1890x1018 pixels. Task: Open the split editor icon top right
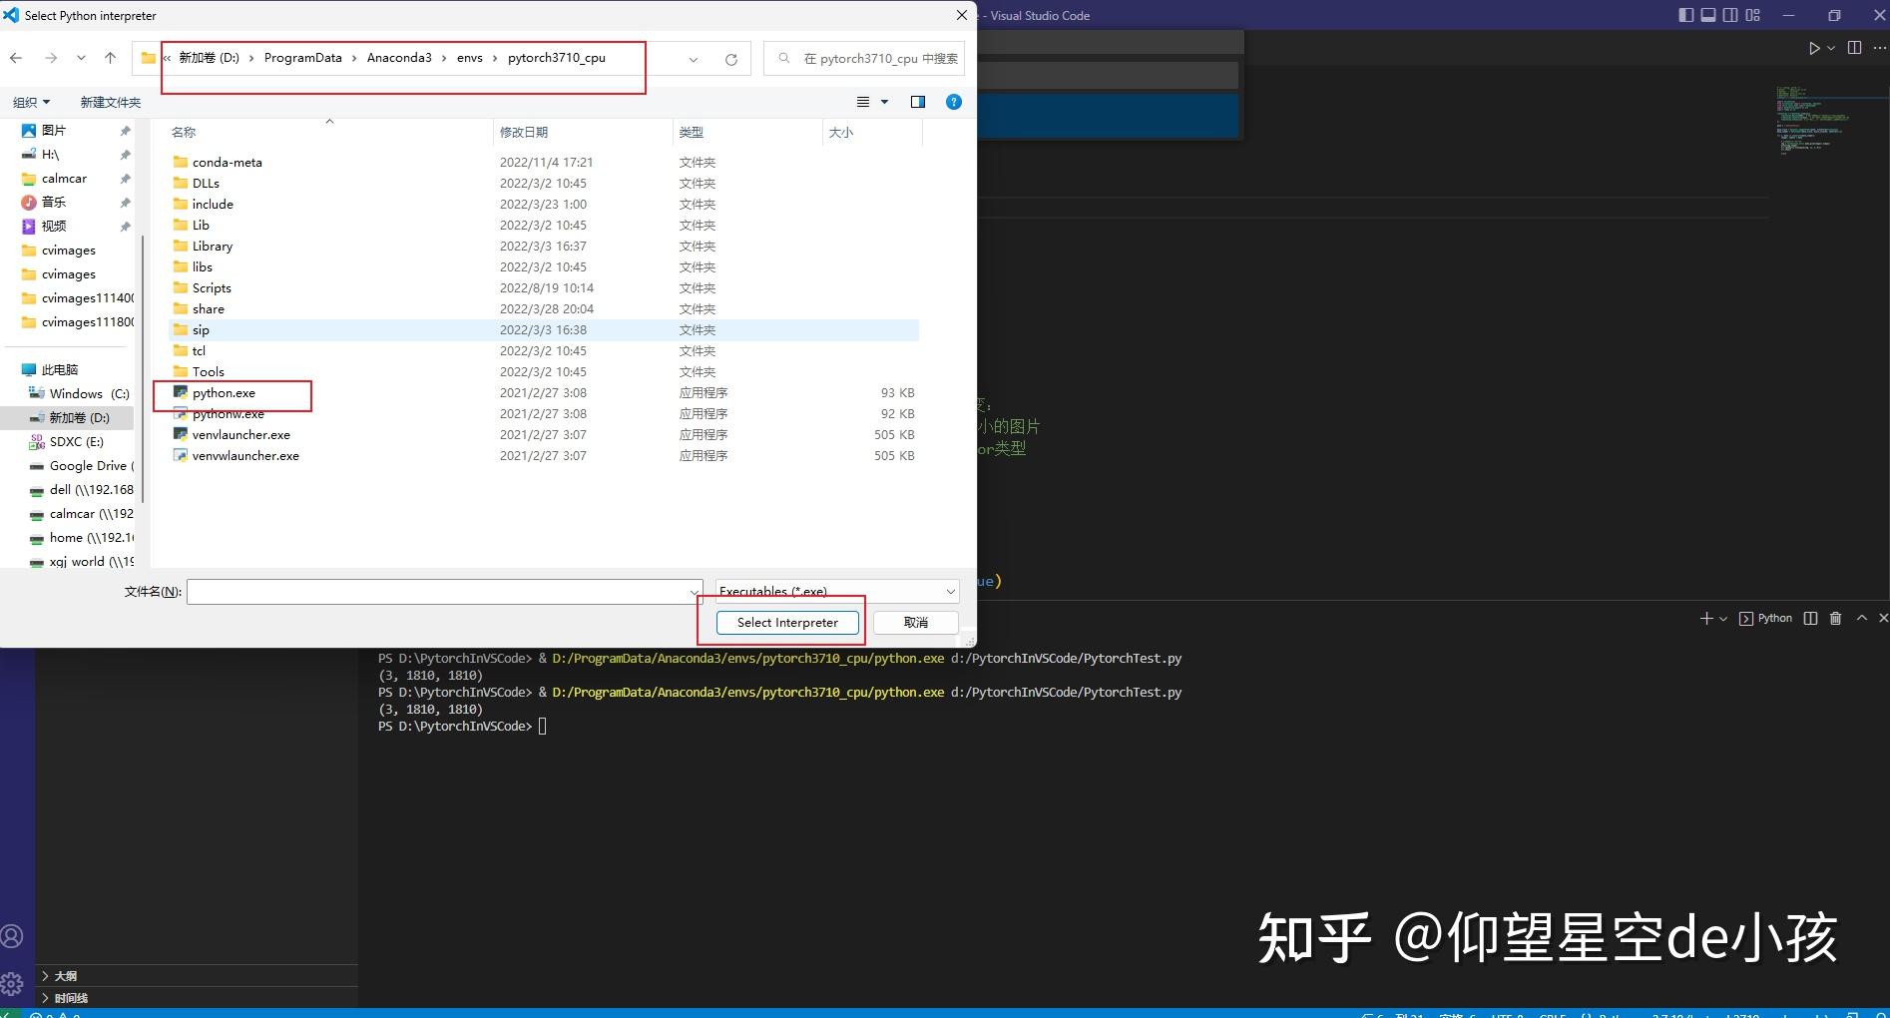tap(1854, 47)
